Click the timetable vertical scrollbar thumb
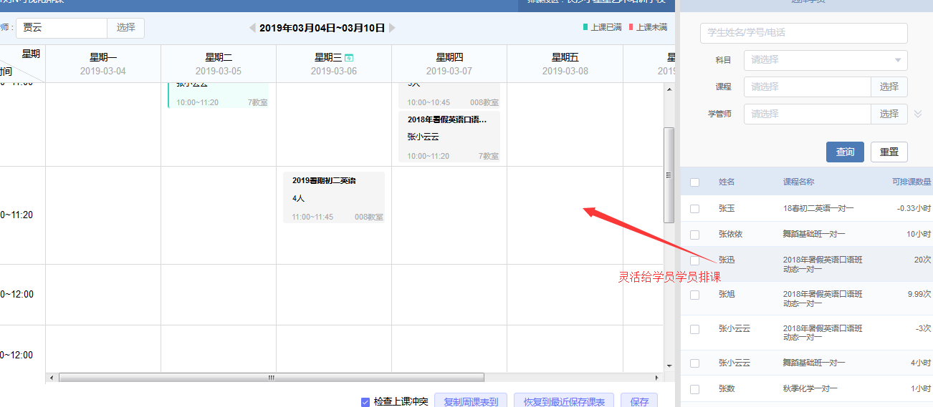Image resolution: width=933 pixels, height=407 pixels. point(669,175)
